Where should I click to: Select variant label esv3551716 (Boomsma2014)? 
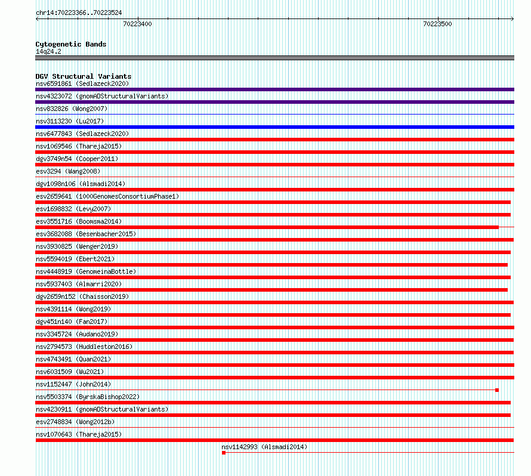point(79,221)
